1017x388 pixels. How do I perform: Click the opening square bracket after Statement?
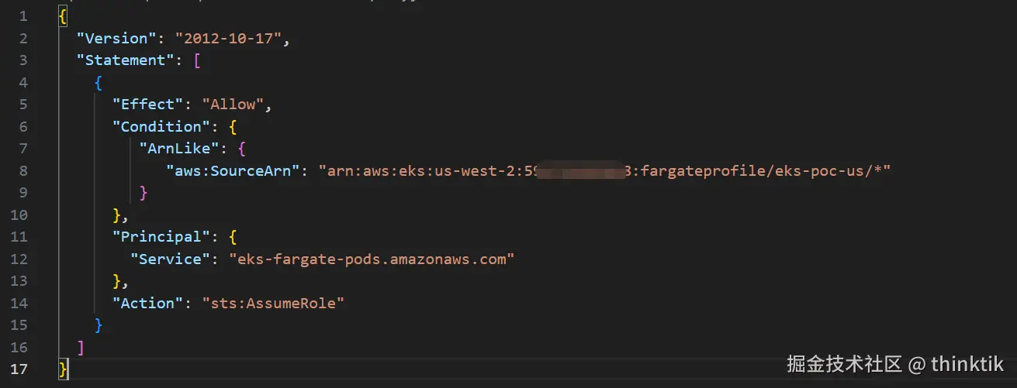click(197, 60)
